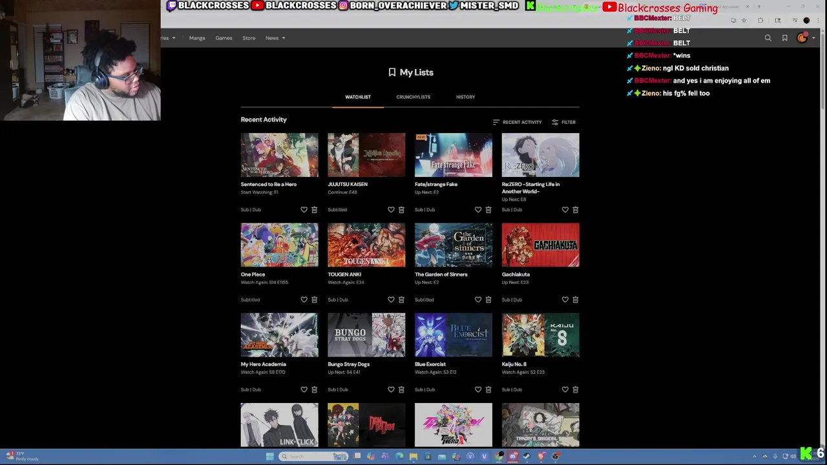Image resolution: width=827 pixels, height=465 pixels.
Task: Switch to the Crunchylists tab
Action: [x=413, y=97]
